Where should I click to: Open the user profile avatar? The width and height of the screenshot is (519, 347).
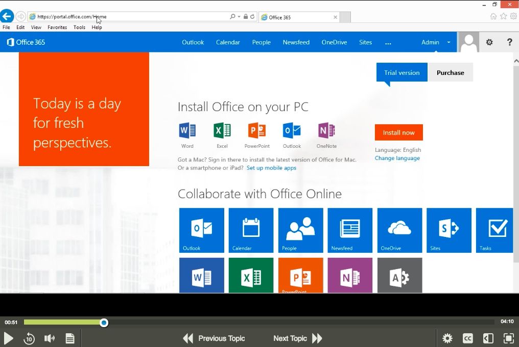(468, 42)
